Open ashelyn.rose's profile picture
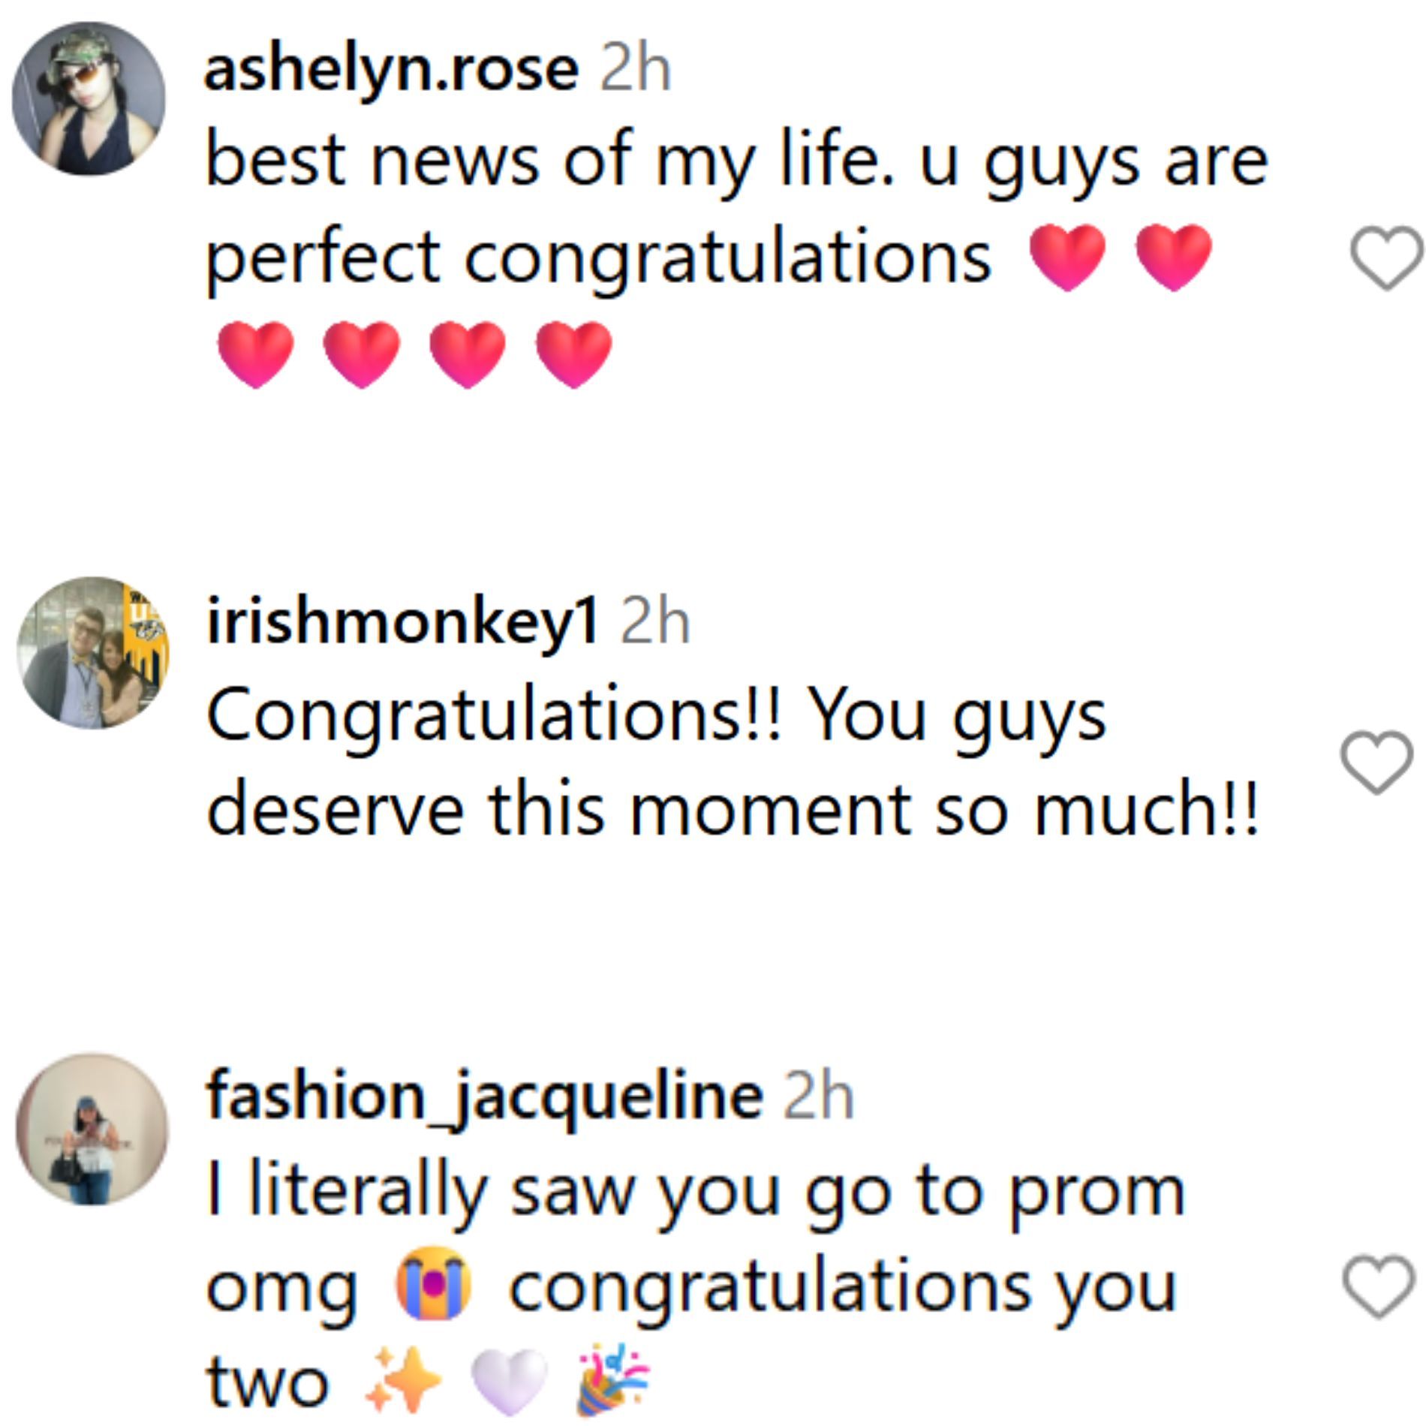This screenshot has height=1426, width=1426. pos(89,98)
